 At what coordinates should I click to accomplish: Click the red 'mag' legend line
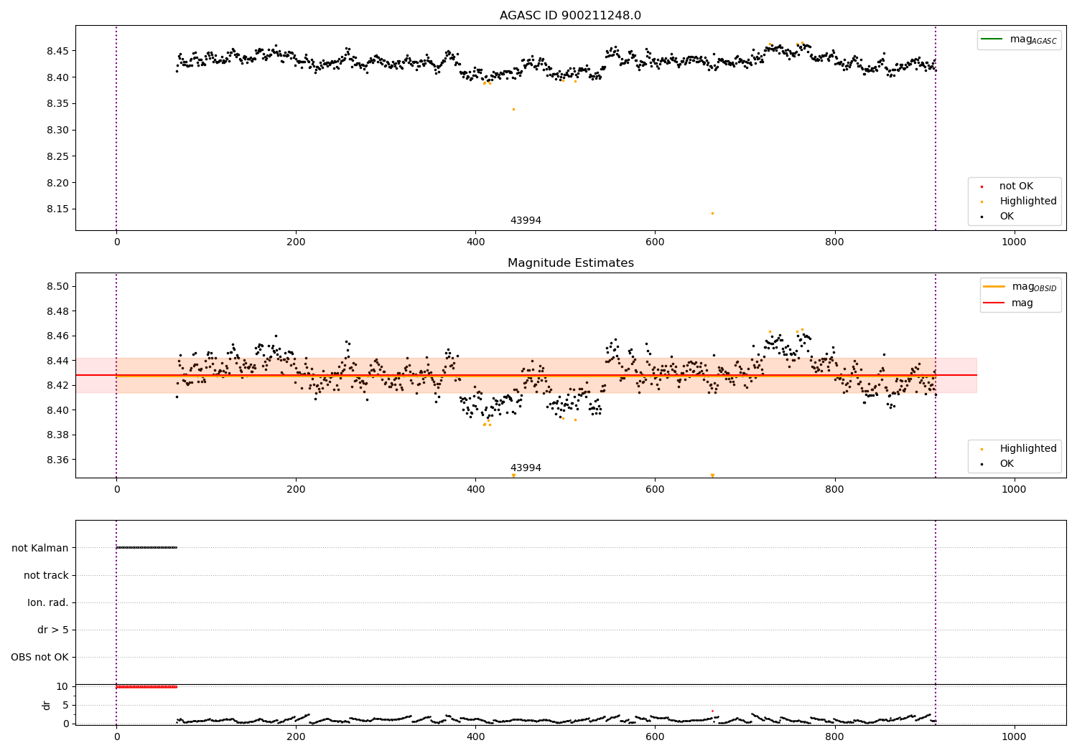tap(994, 303)
